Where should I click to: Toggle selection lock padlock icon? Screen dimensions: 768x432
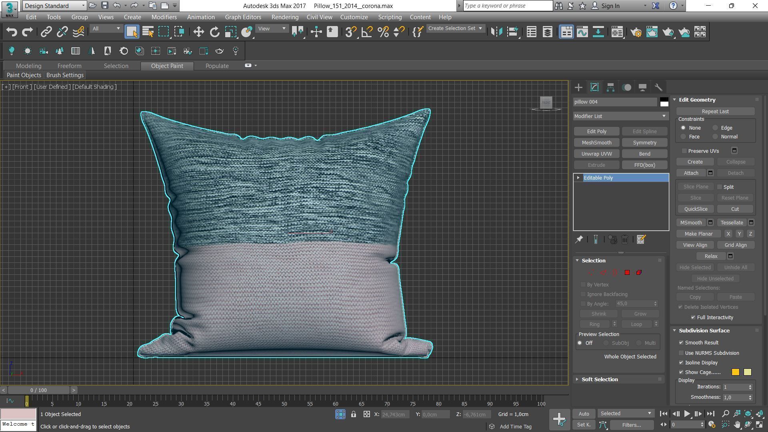pyautogui.click(x=354, y=414)
